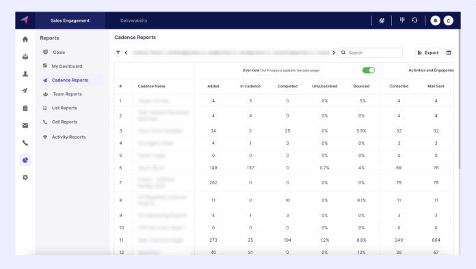The height and width of the screenshot is (269, 476).
Task: Click the notification bell icon
Action: pos(436,20)
